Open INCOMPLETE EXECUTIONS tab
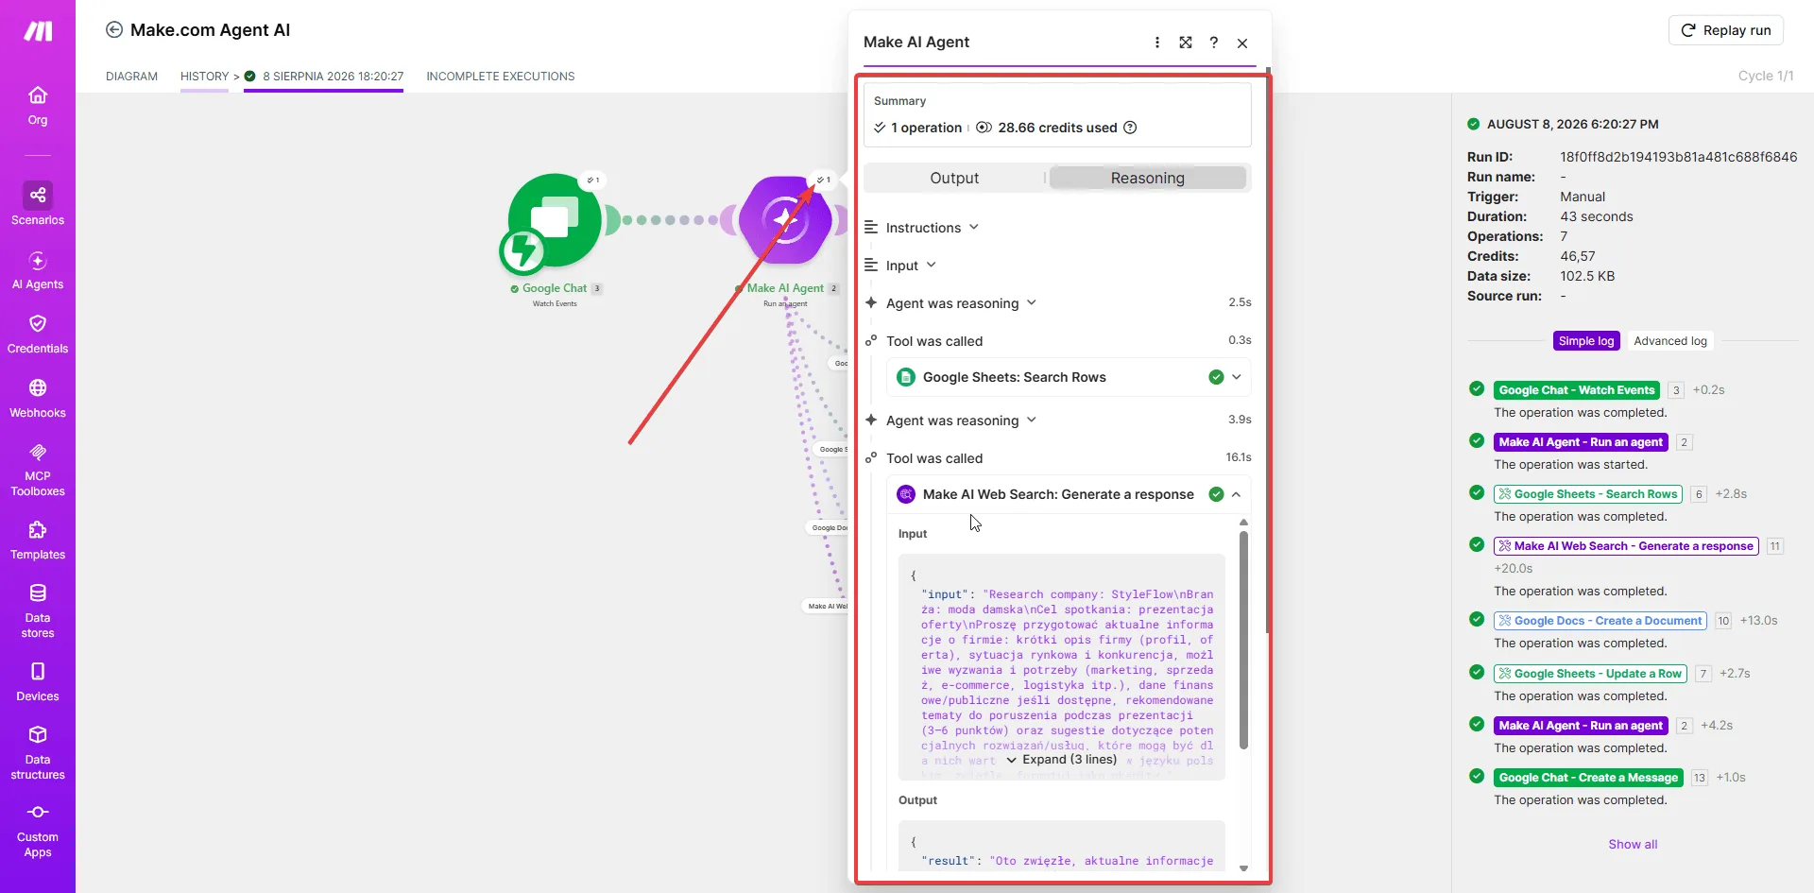Screen dimensions: 1814x893 point(500,77)
